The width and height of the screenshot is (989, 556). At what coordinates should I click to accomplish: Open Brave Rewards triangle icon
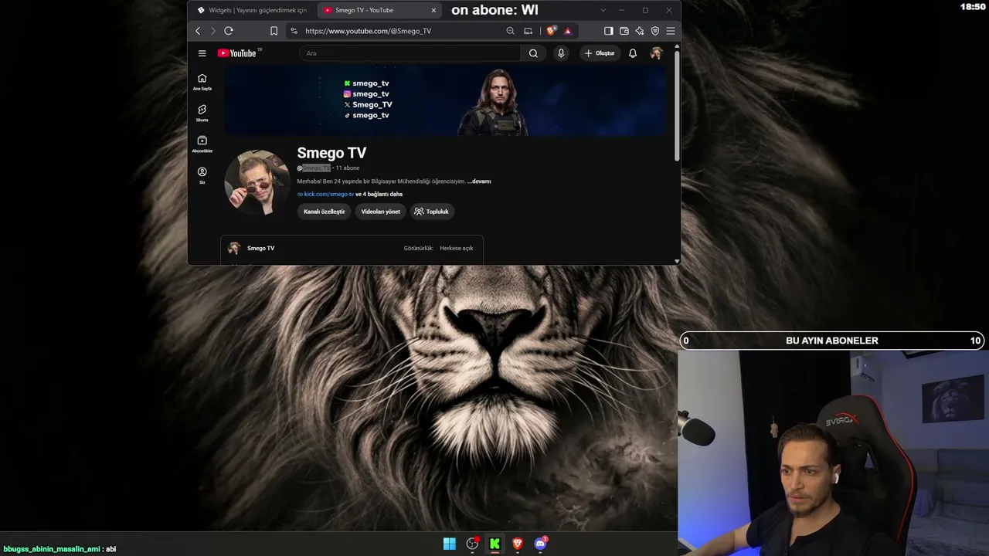pyautogui.click(x=568, y=31)
